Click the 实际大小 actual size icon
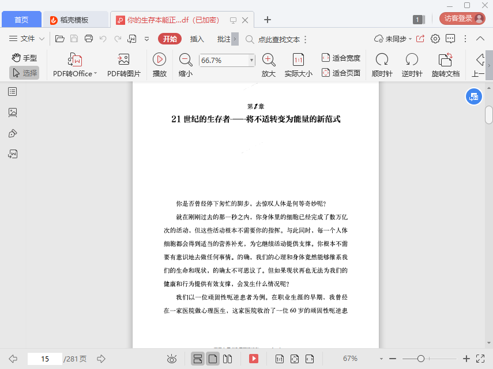The width and height of the screenshot is (493, 369). [x=298, y=60]
